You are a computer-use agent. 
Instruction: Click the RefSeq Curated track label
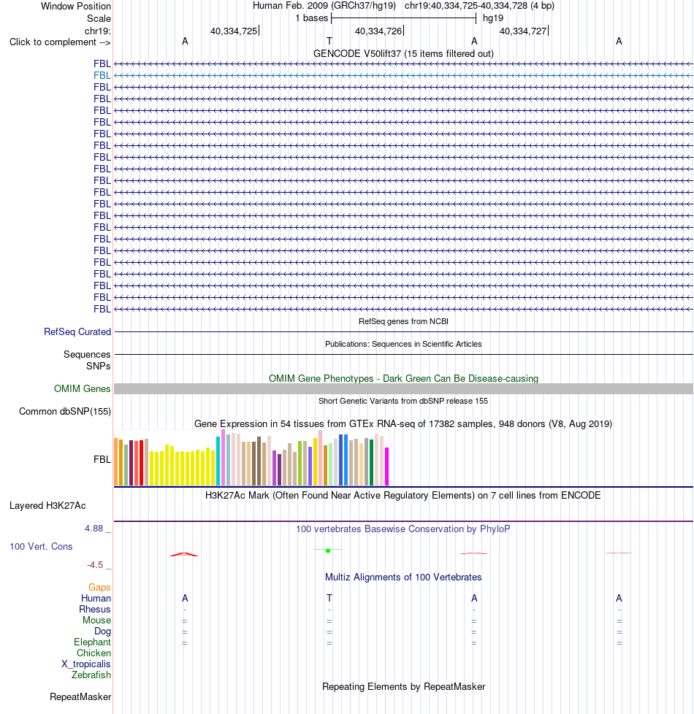(77, 332)
